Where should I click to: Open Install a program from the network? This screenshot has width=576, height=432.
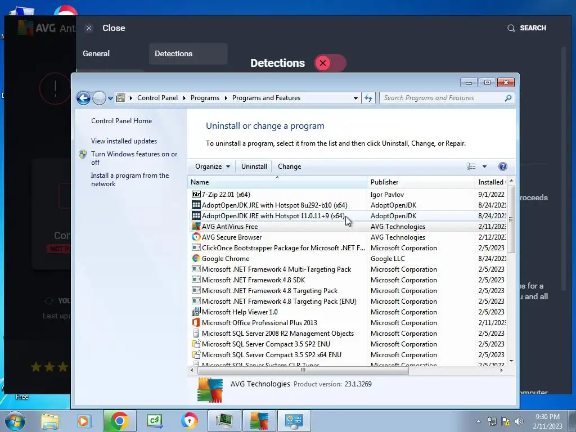pyautogui.click(x=130, y=179)
